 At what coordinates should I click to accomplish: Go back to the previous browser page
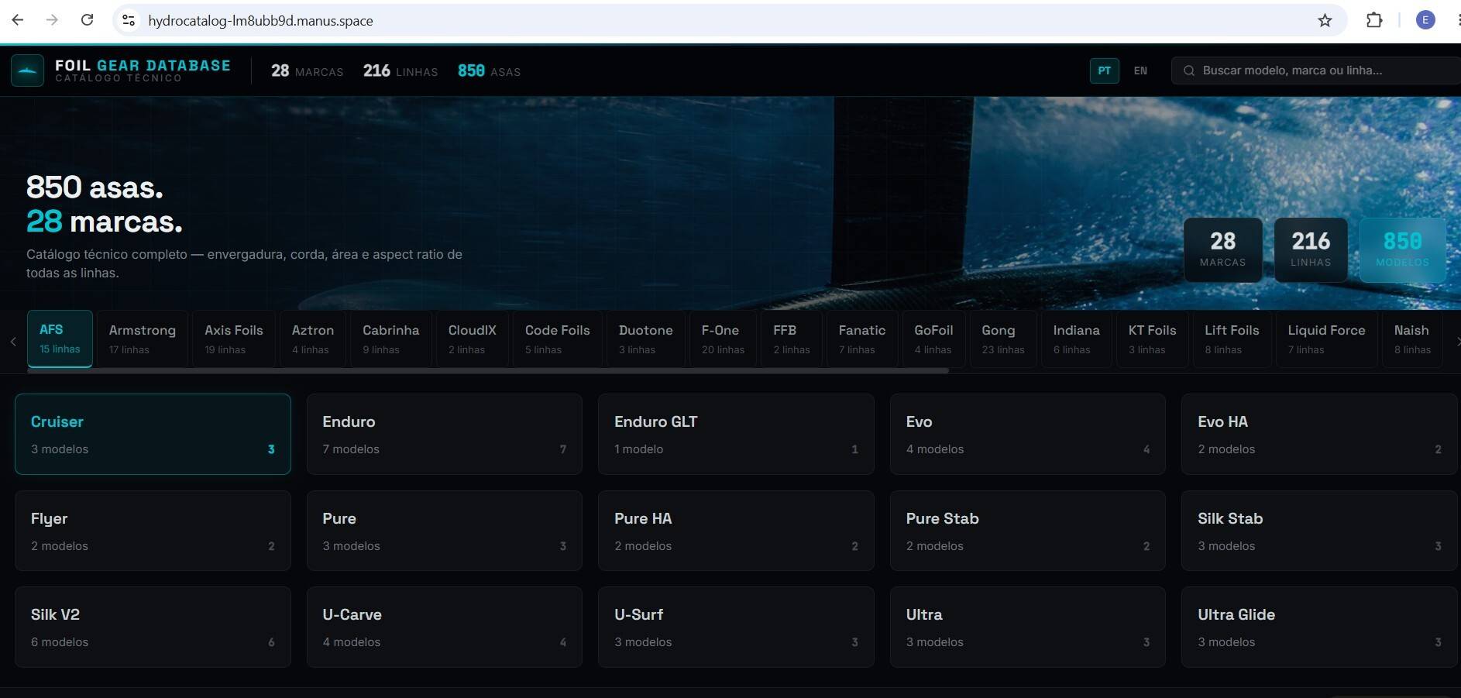(x=18, y=20)
